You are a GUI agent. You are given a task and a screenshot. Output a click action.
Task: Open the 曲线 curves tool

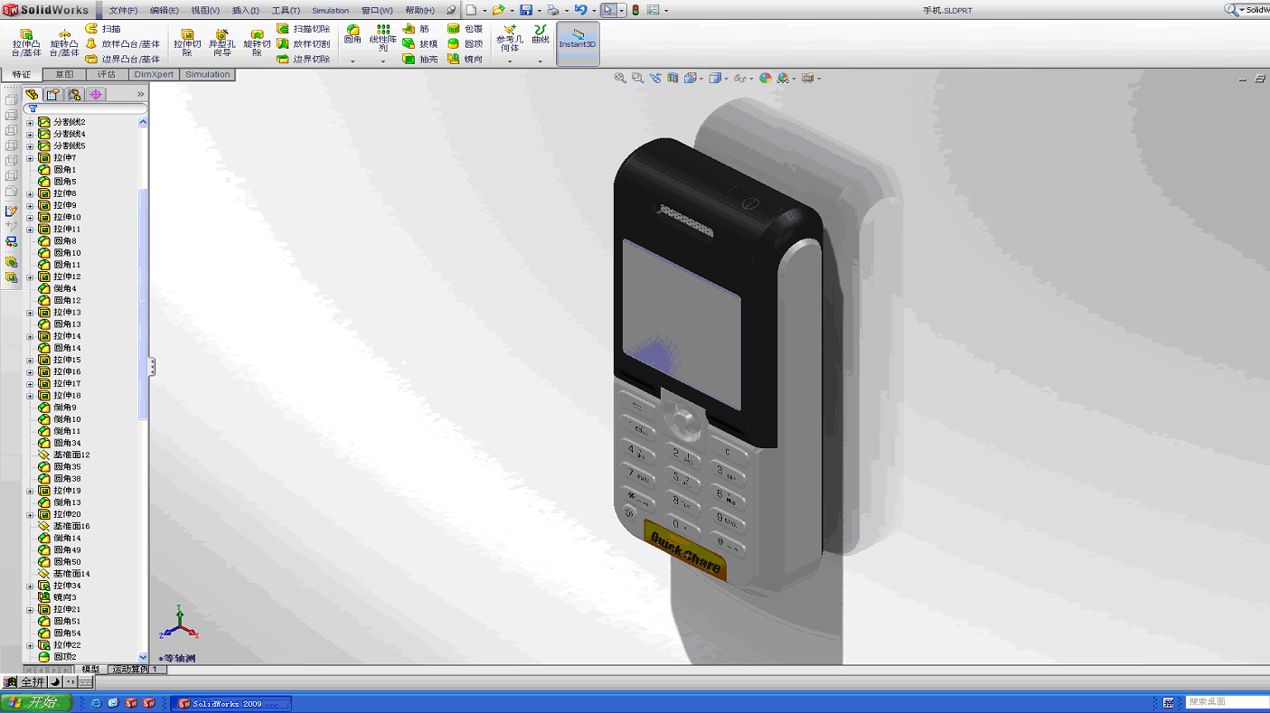[541, 34]
